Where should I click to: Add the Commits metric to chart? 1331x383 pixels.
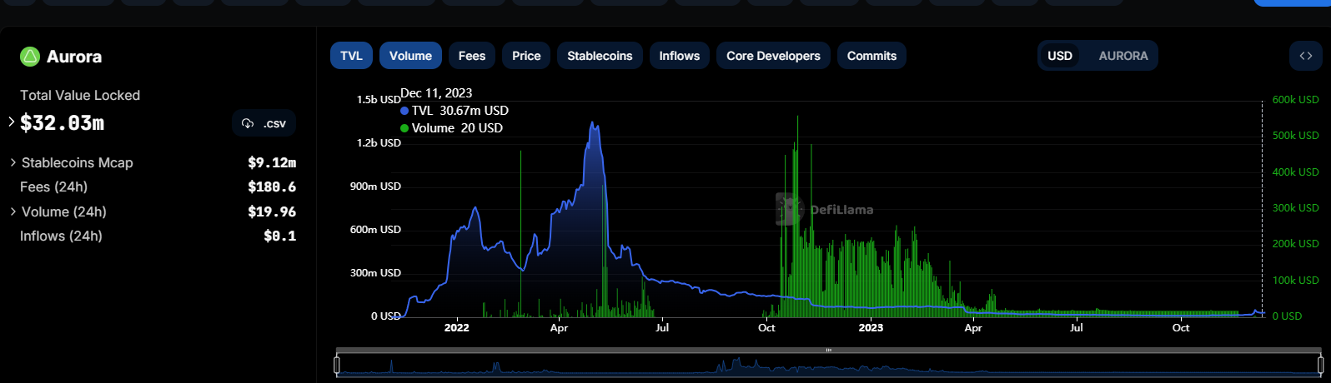coord(871,56)
